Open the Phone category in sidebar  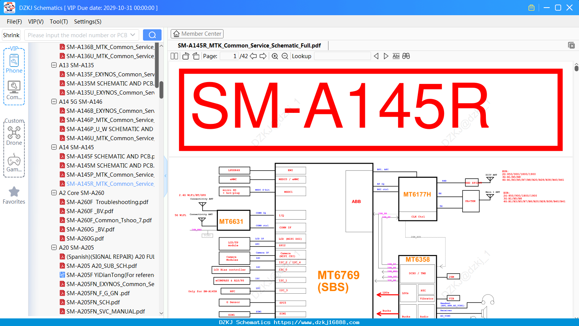14,63
